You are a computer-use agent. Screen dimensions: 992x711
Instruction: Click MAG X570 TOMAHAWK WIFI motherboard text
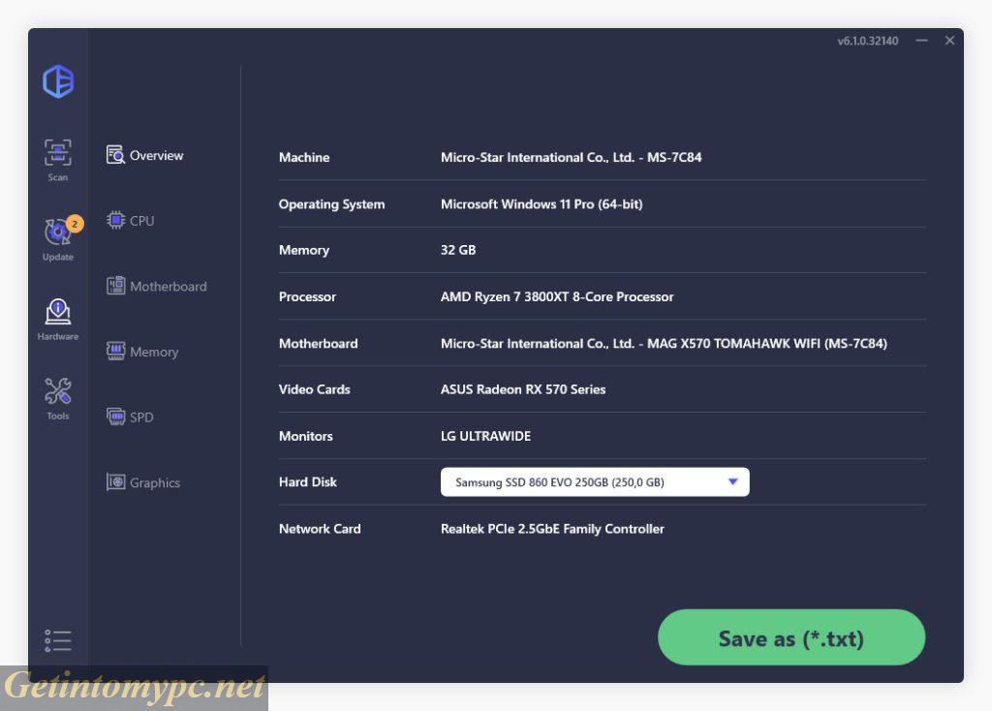(664, 344)
